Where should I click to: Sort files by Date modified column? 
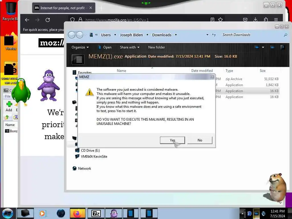click(202, 71)
